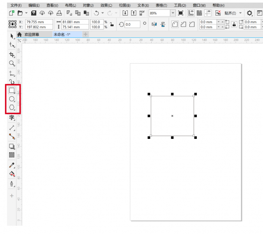Open the 文件(F) menu
Viewport: 263px width, 234px height.
[16, 5]
